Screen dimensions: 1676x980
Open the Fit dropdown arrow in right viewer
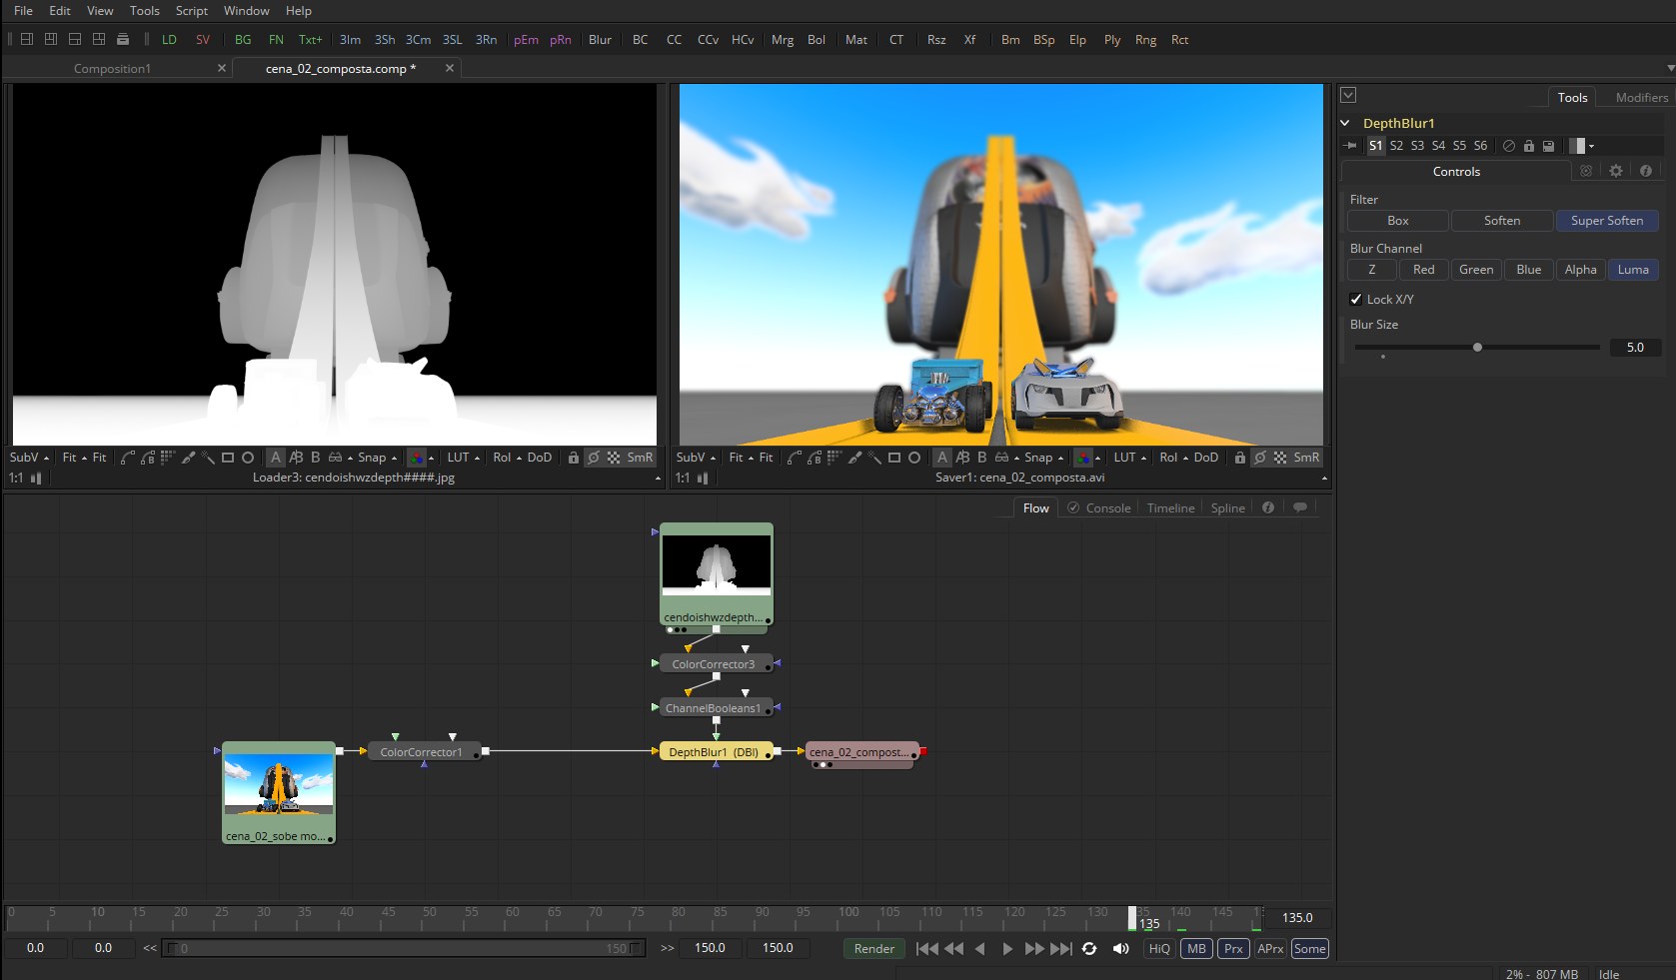(x=751, y=459)
